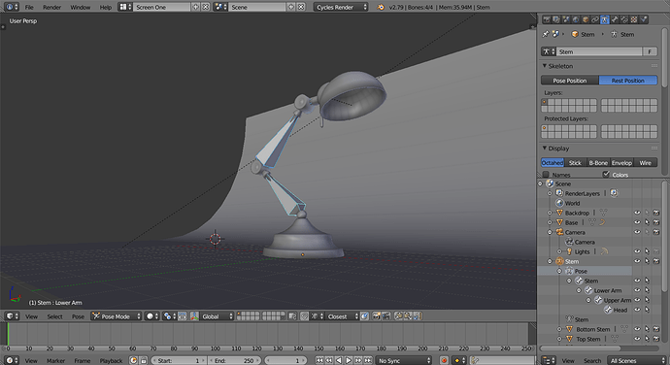Viewport: 670px width, 365px height.
Task: Open the Object properties cube tab
Action: [586, 19]
